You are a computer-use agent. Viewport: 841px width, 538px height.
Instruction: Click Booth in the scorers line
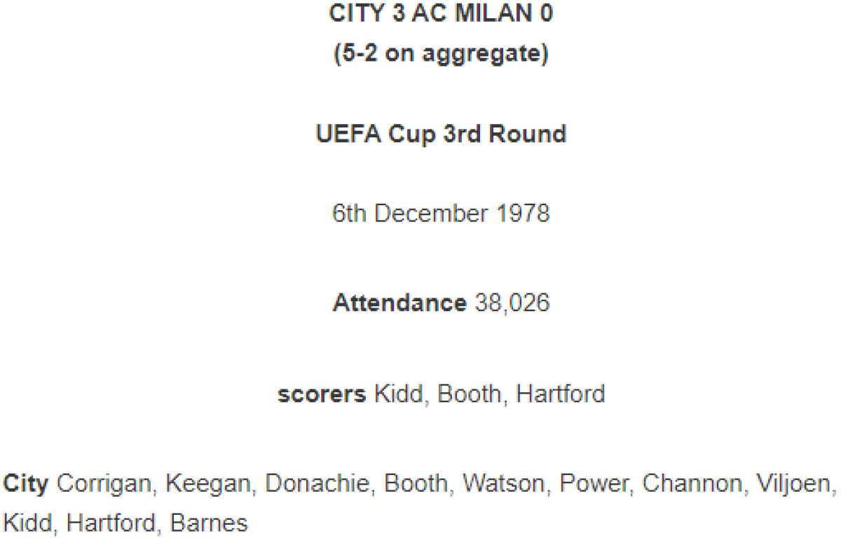(x=470, y=394)
